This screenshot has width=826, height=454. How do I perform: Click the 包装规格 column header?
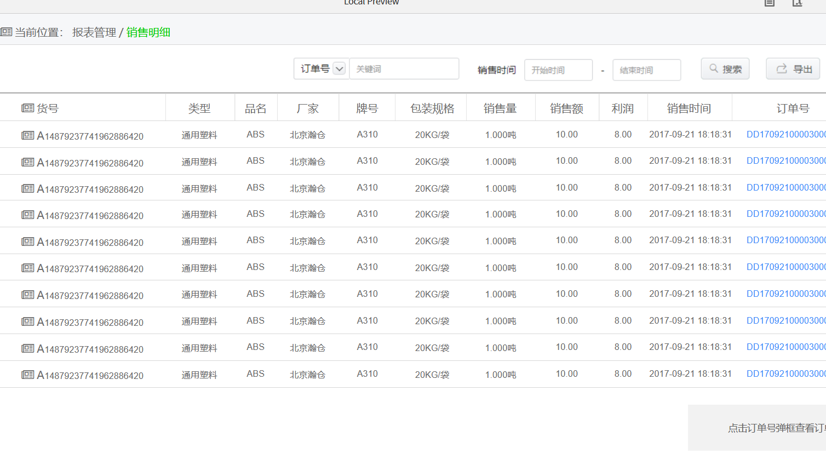tap(432, 108)
